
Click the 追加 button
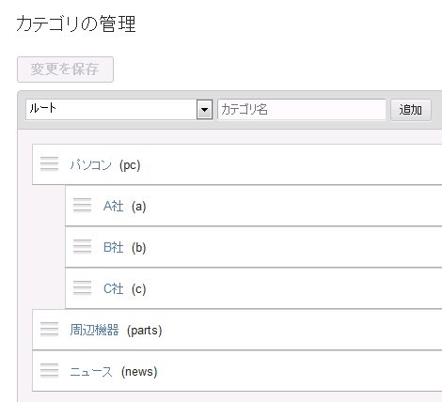pos(411,110)
